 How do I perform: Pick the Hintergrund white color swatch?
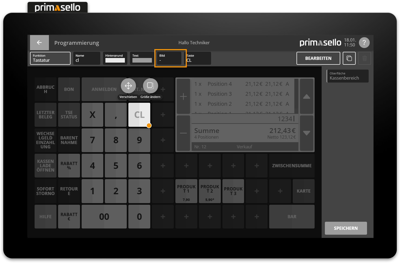[x=115, y=60]
